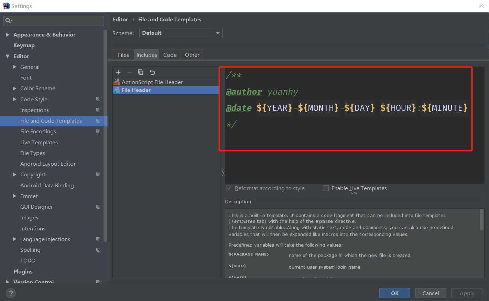Select File Header in template list
Viewport: 489px width, 301px height.
pos(165,90)
